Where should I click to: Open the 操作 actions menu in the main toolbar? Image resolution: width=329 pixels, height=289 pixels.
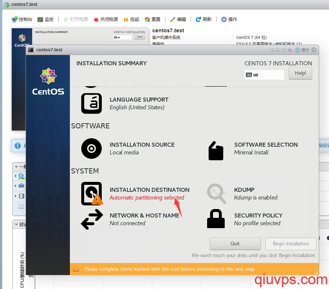pos(229,19)
